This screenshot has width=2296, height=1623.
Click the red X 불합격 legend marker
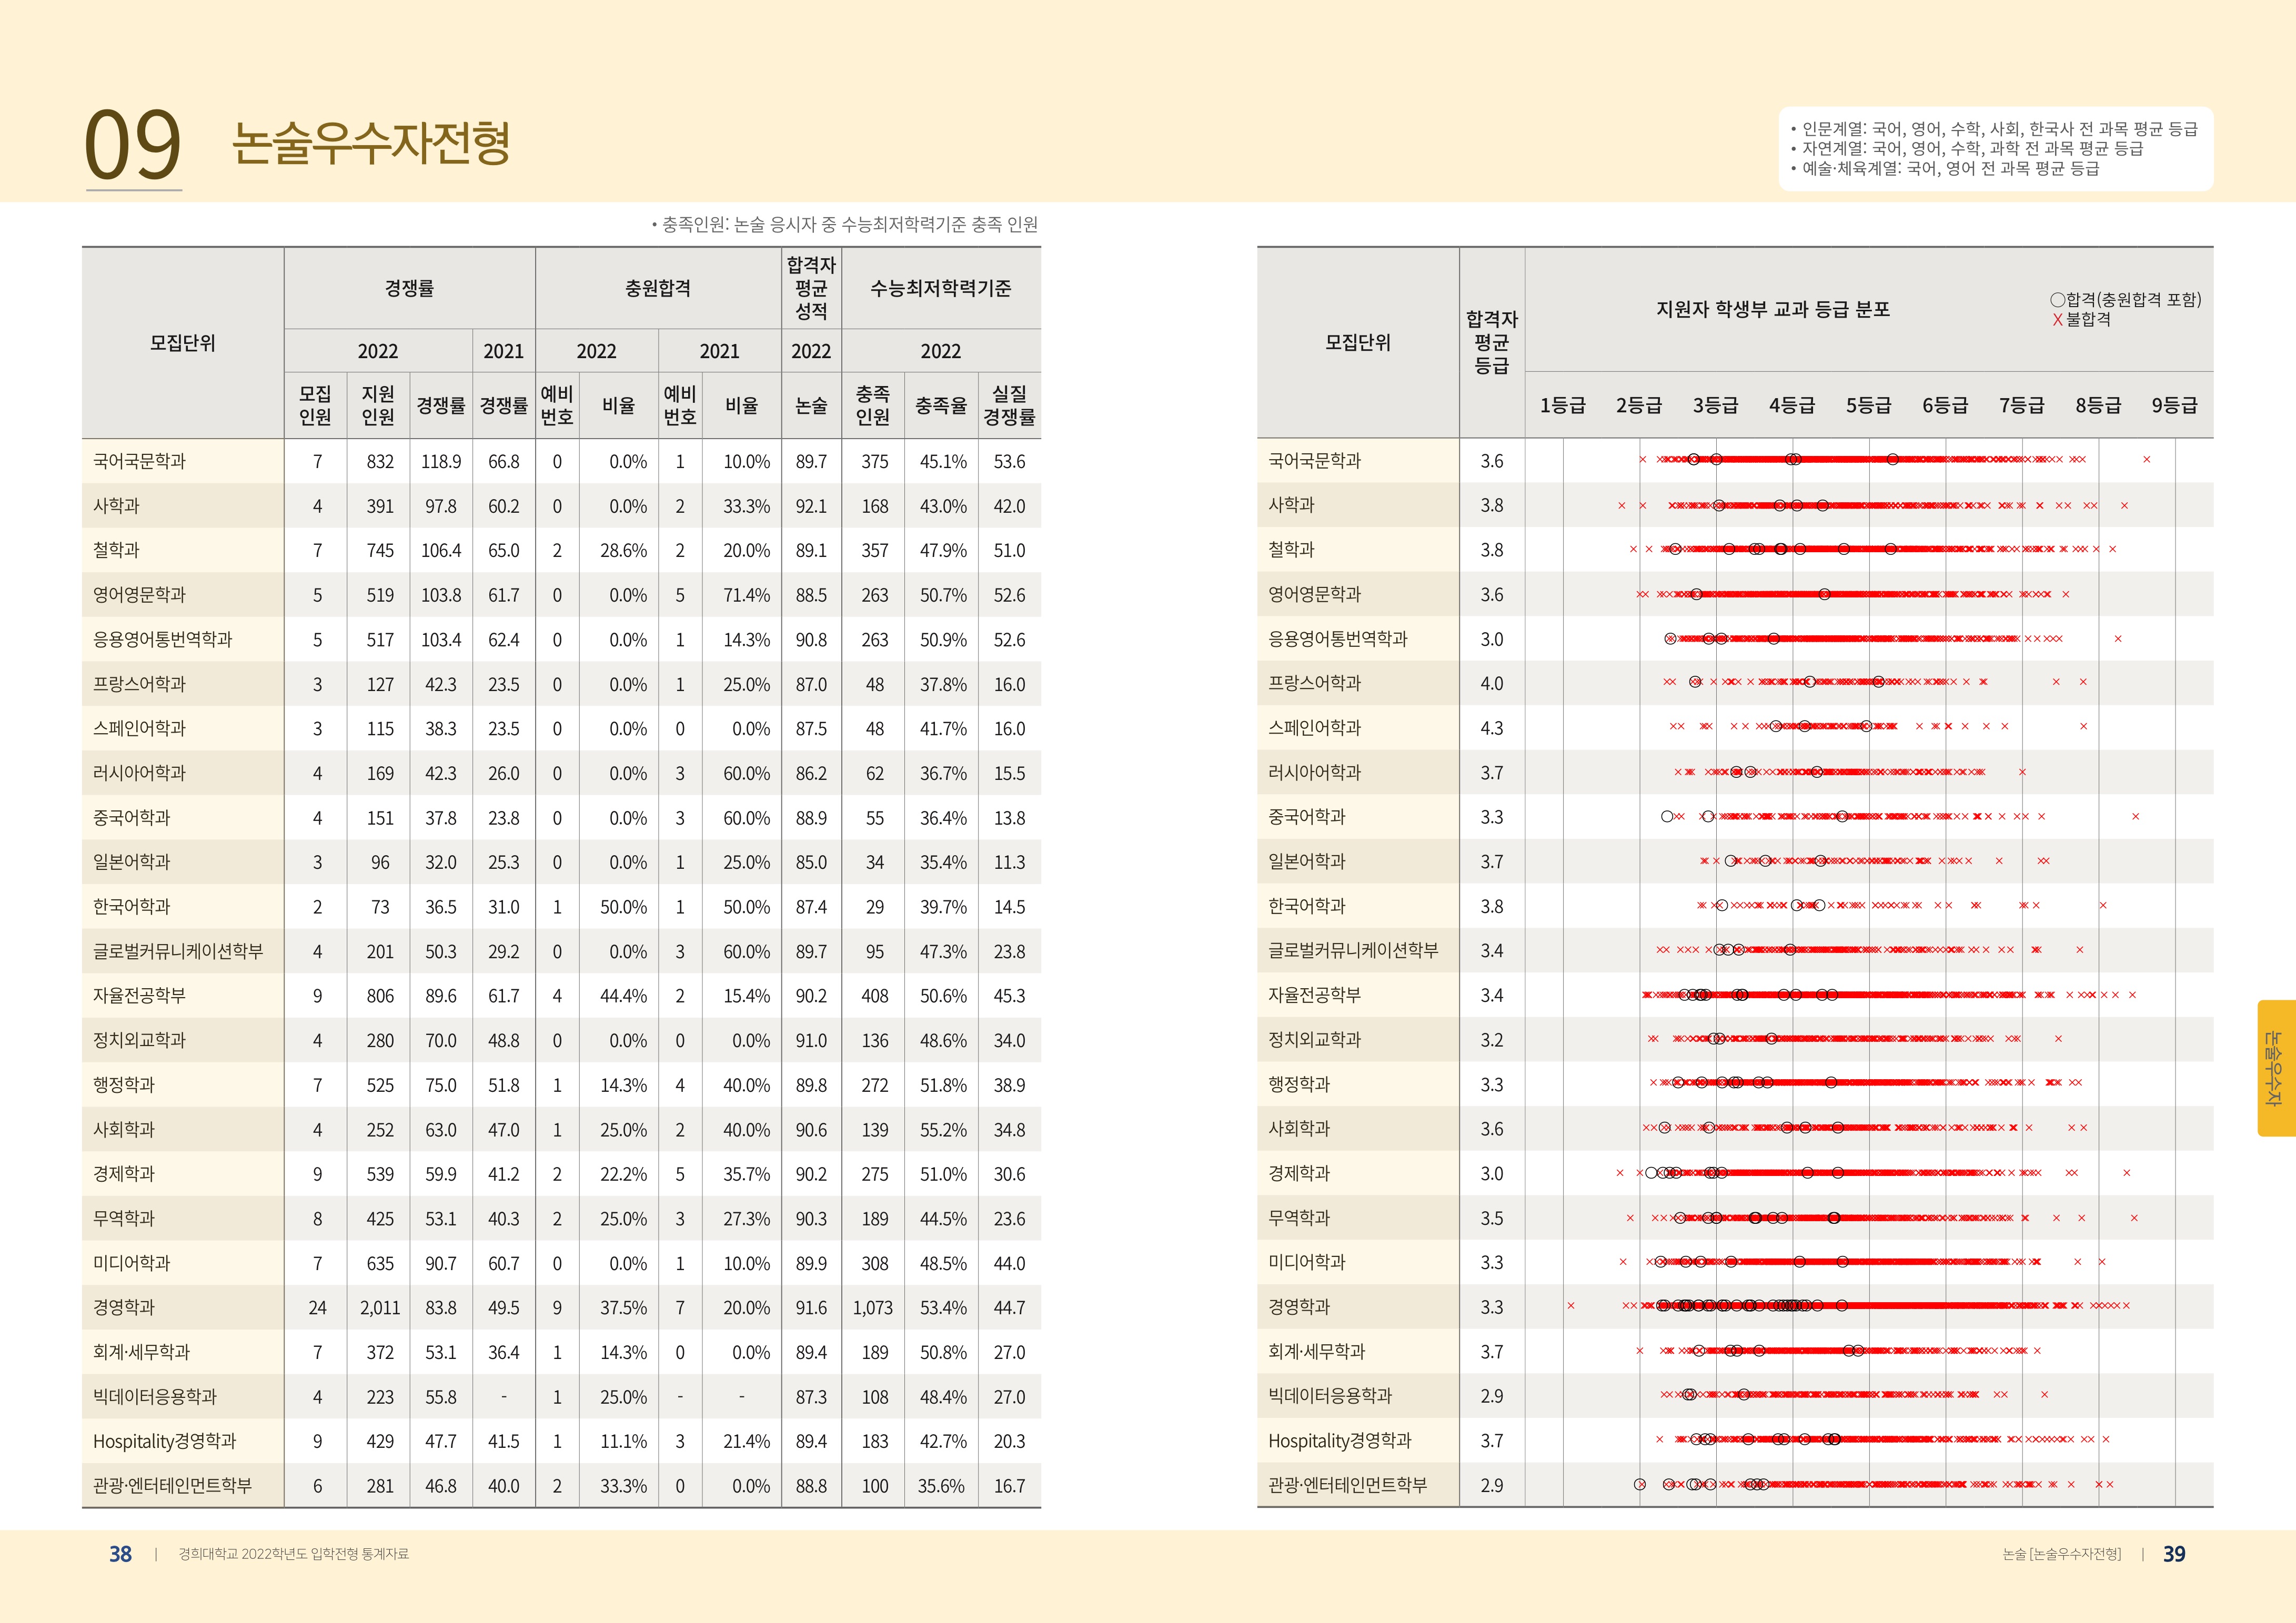click(2057, 320)
